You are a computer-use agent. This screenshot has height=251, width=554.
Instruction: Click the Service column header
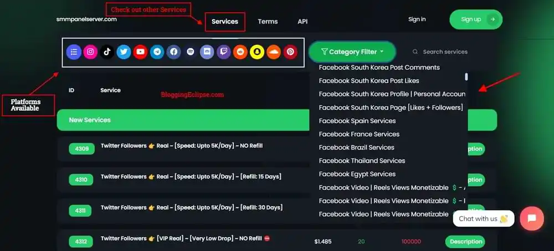(110, 90)
